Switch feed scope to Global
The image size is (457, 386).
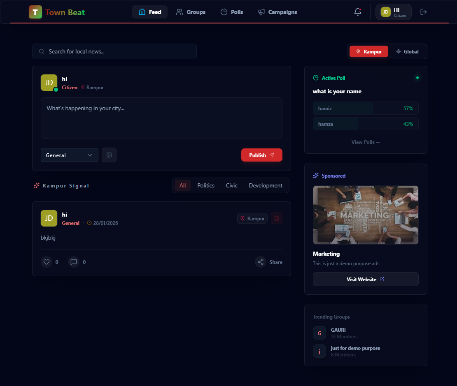pos(408,51)
